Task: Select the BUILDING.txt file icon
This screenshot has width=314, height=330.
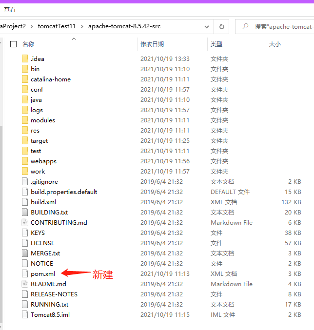Action: point(25,212)
